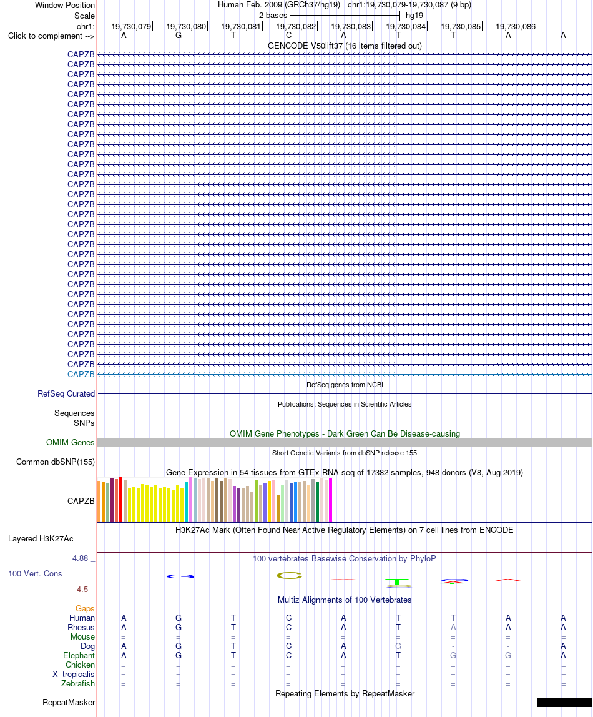Open the 'OMIM Gene Phenotypes' track title
Viewport: 593px width, 717px height.
[345, 433]
